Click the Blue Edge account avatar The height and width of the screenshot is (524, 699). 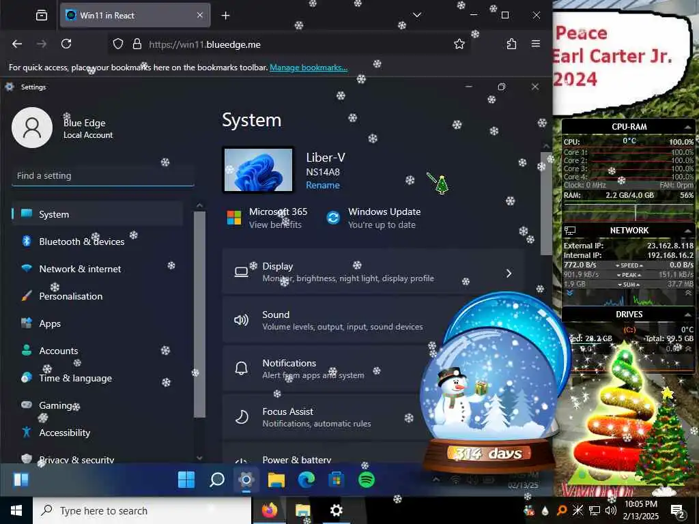[32, 128]
